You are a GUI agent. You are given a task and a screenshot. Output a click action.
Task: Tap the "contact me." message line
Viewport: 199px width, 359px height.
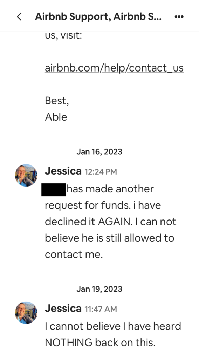click(x=74, y=255)
